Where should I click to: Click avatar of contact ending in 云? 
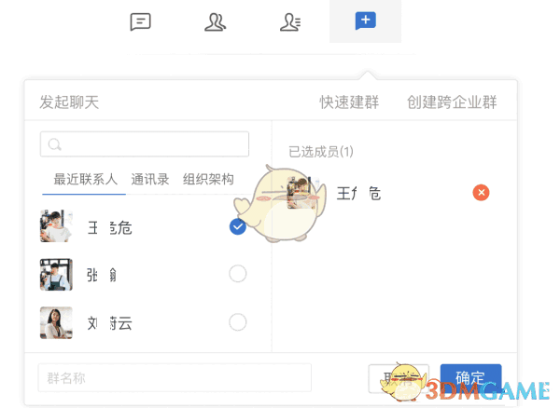click(56, 322)
